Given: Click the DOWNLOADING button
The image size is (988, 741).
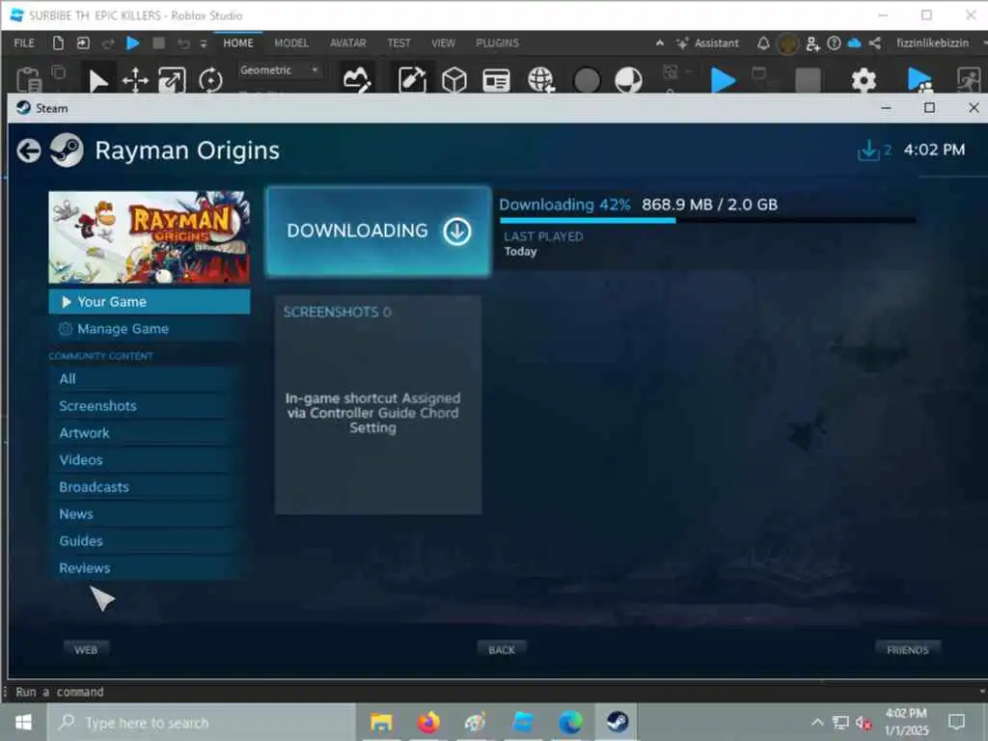Looking at the screenshot, I should (378, 232).
